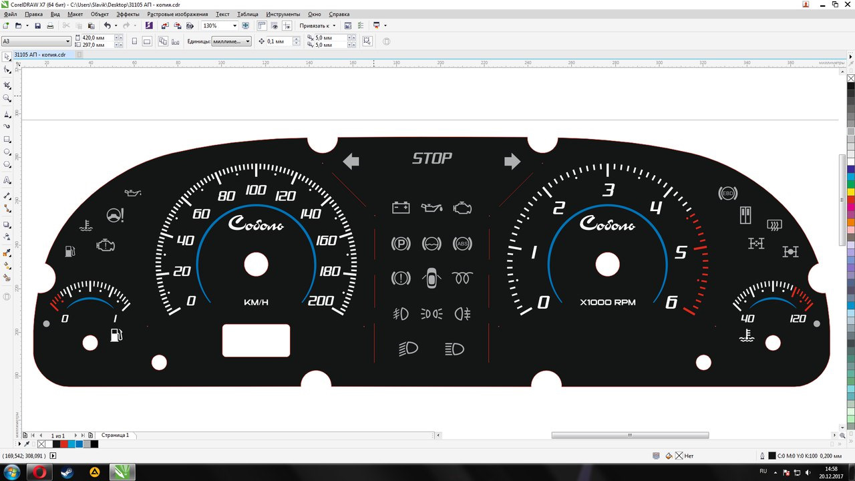Print the current document
855x481 pixels.
pyautogui.click(x=49, y=25)
